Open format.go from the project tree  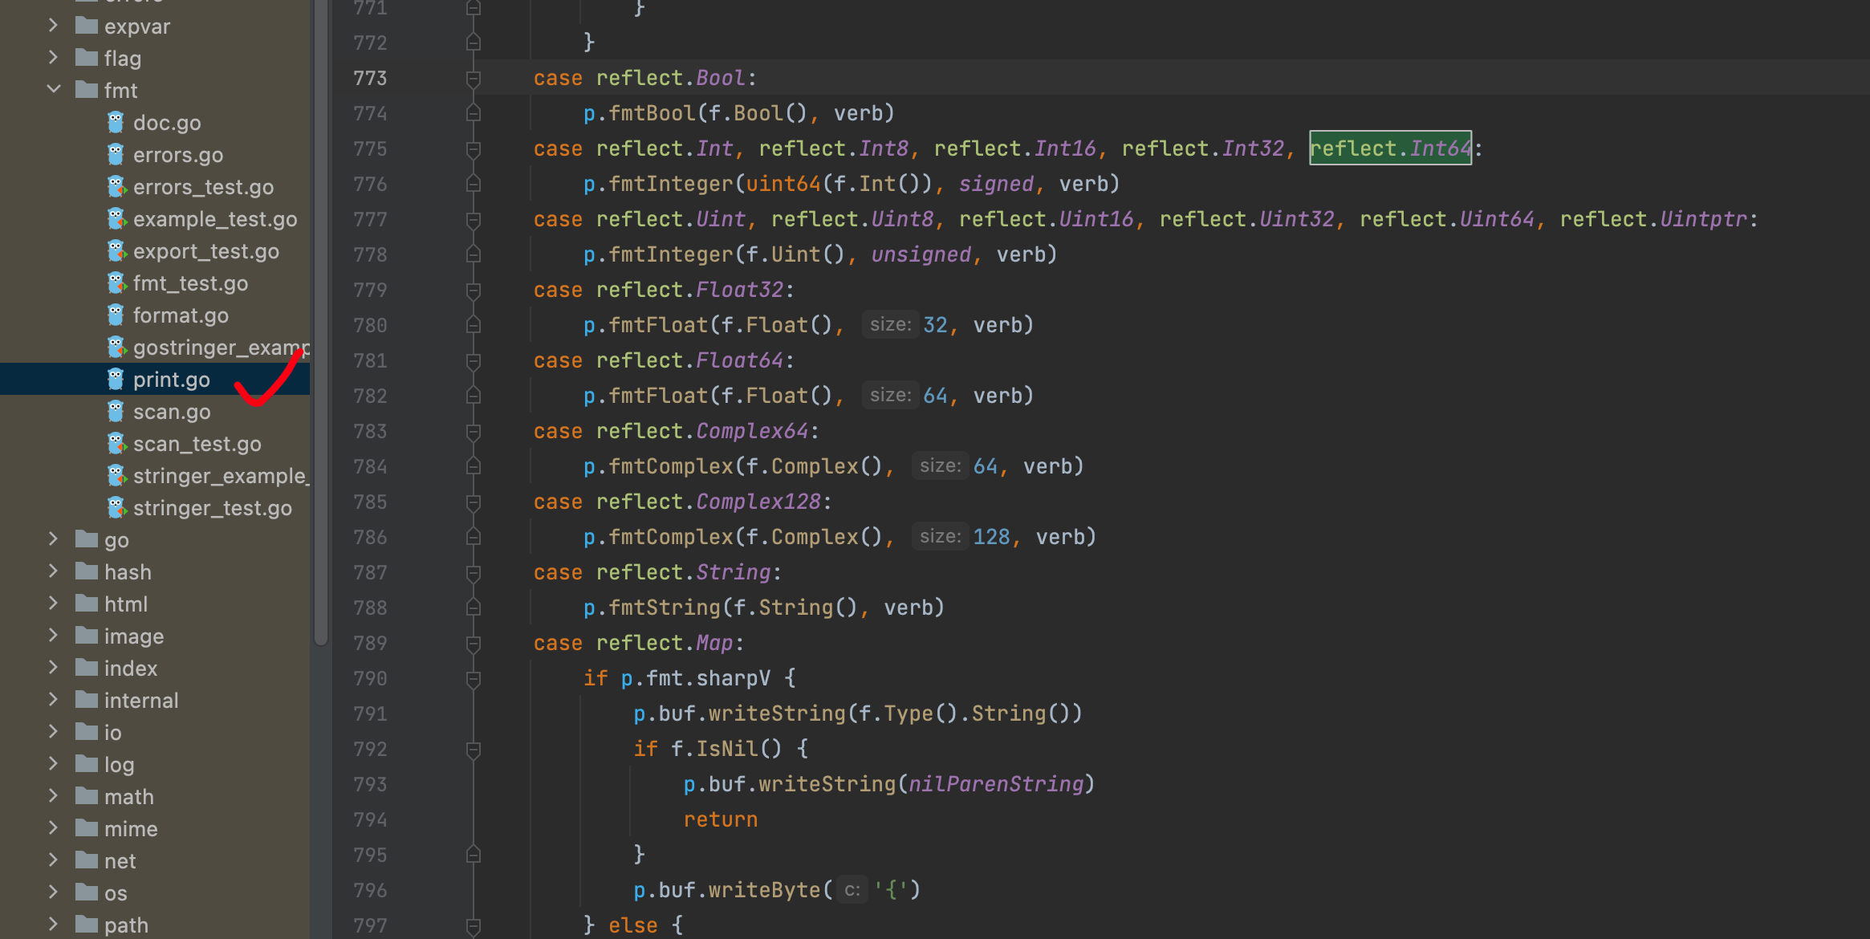[x=180, y=315]
